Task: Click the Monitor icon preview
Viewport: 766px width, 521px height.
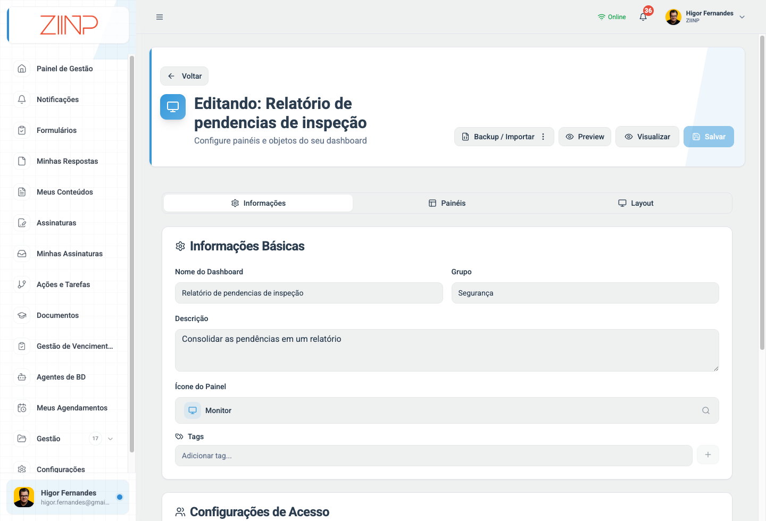Action: pos(193,410)
